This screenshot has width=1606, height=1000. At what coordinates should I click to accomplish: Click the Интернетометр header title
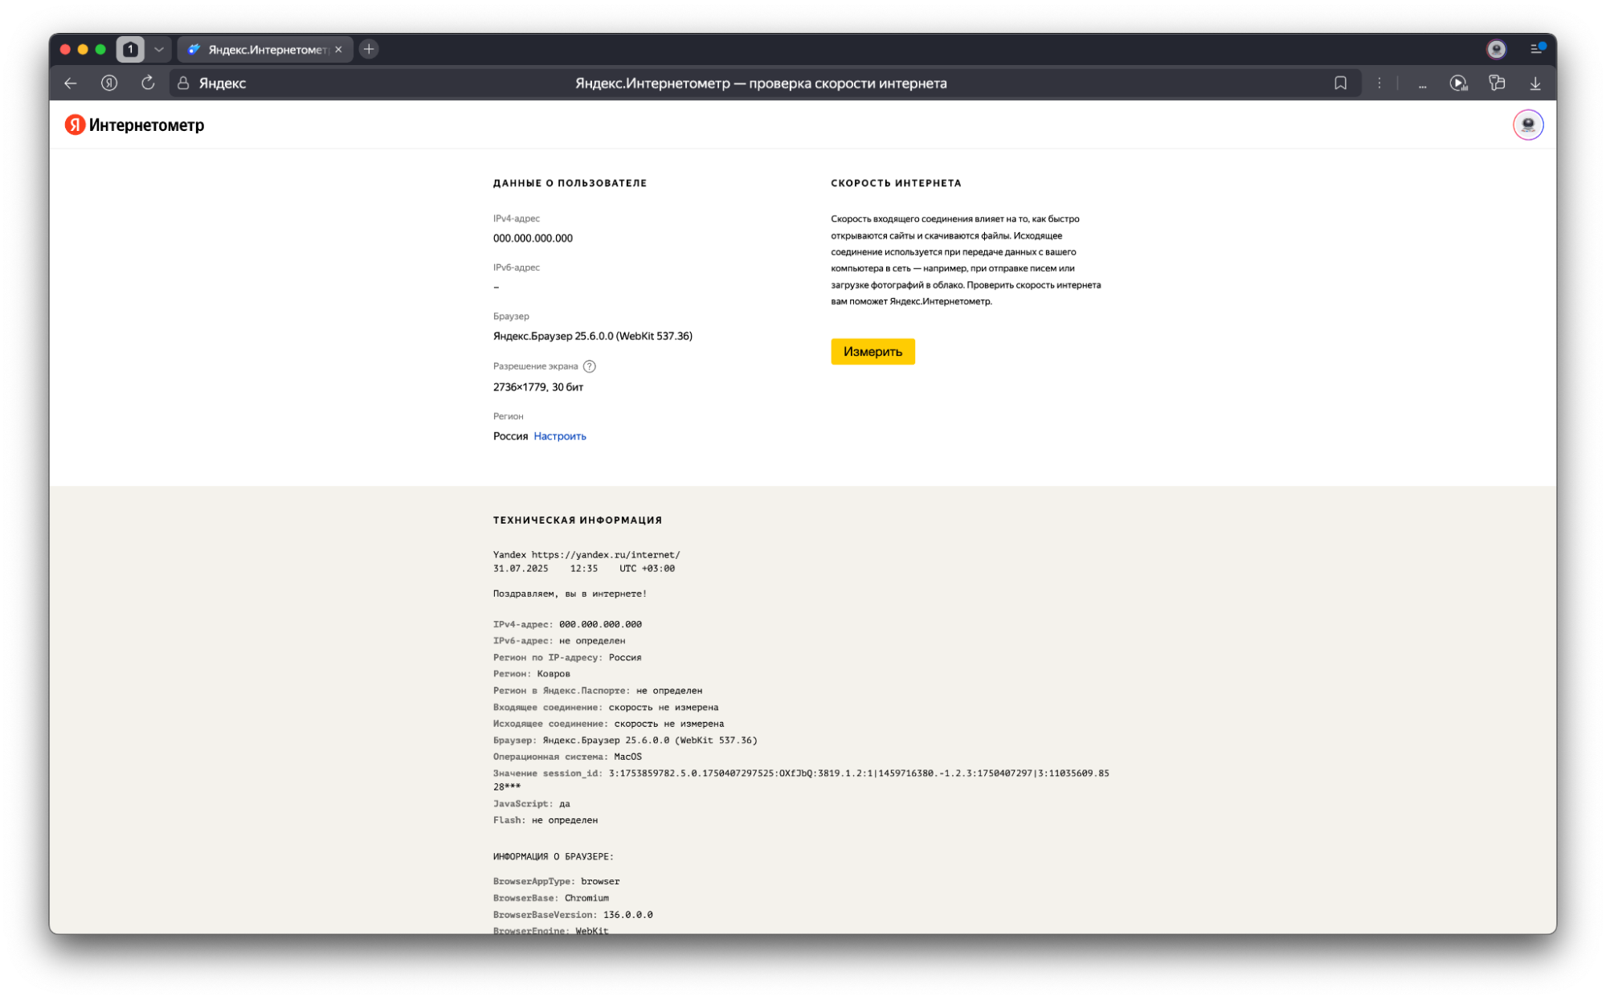coord(146,124)
